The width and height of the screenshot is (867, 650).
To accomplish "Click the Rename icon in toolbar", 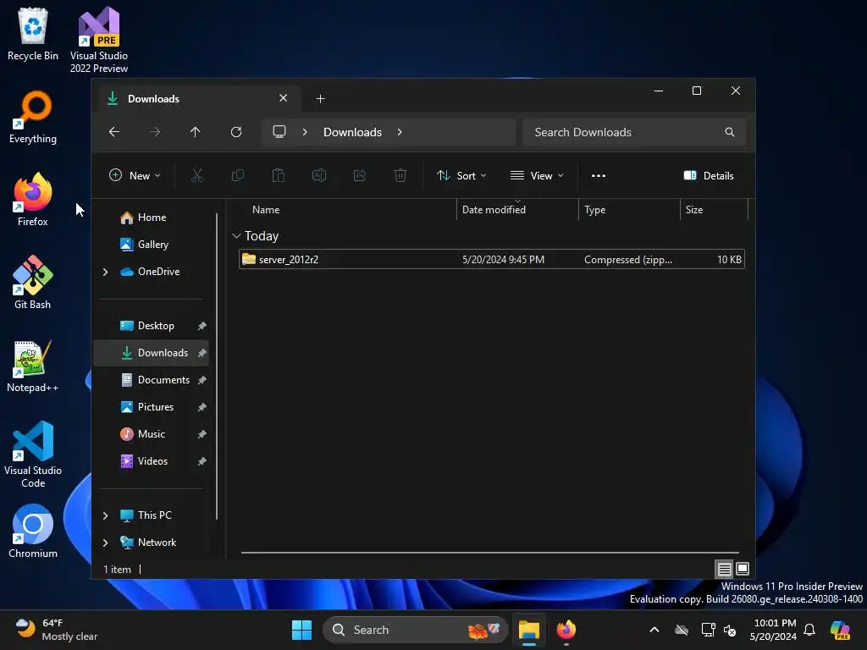I will (x=319, y=176).
